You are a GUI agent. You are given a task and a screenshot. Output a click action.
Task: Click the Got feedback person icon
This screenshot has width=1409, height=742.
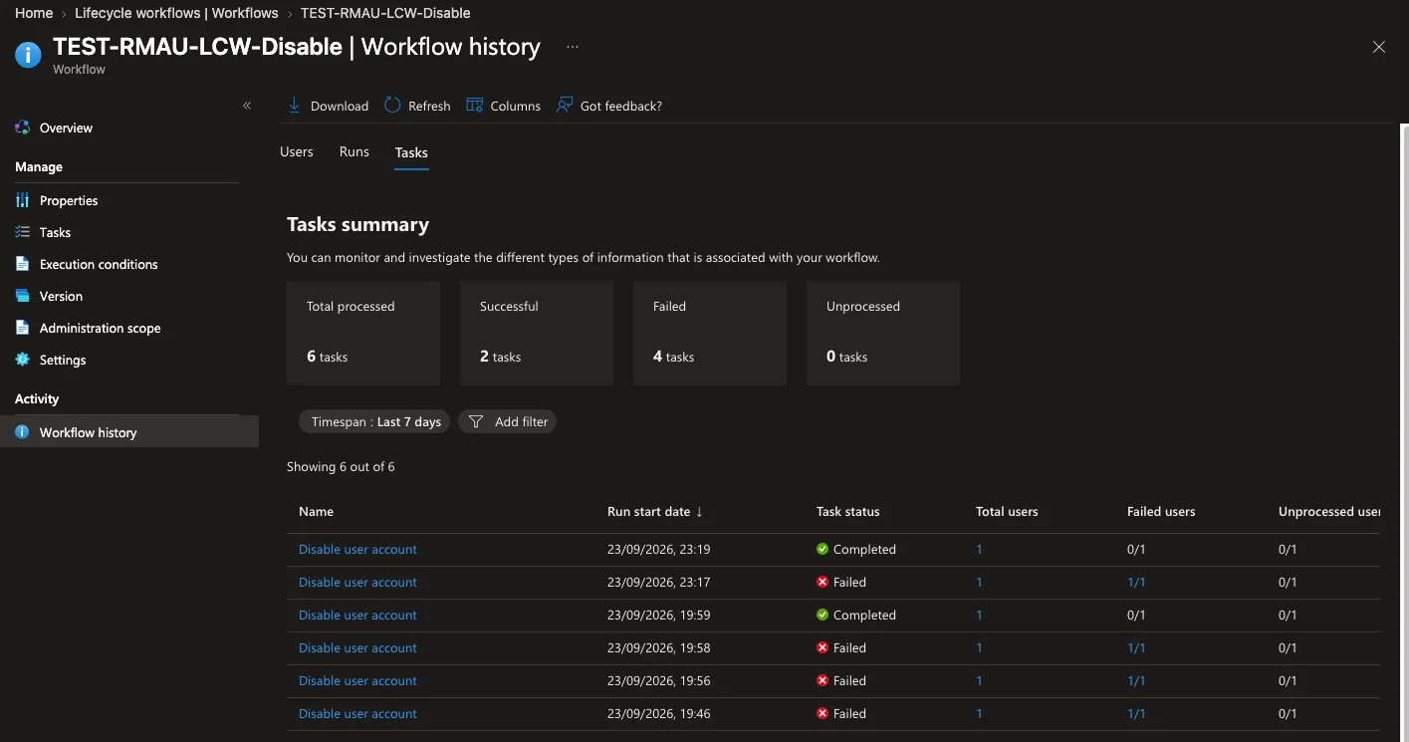click(x=565, y=106)
